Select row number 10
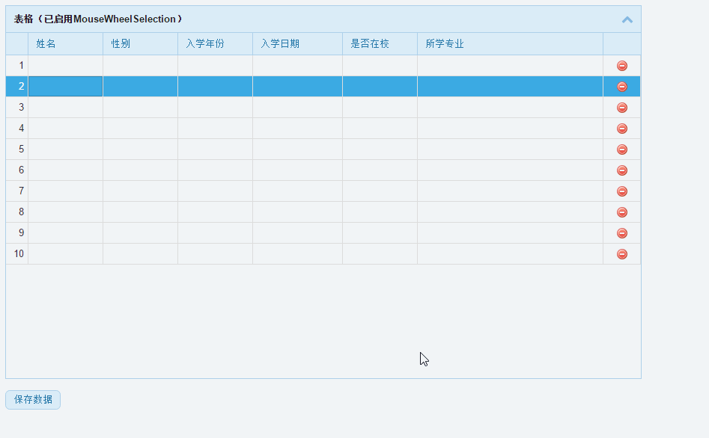 pos(17,254)
